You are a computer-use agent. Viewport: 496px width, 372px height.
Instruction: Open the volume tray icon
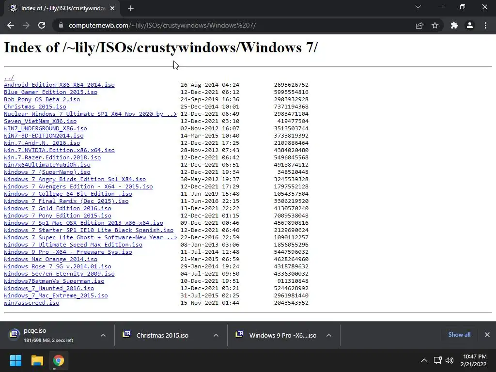tap(449, 360)
